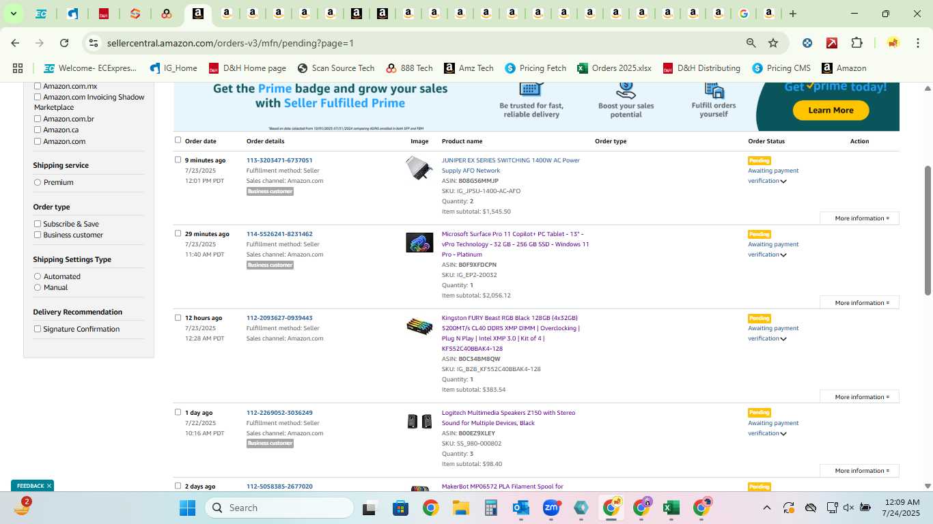The image size is (933, 524).
Task: Open the 888 Tech bookmark
Action: coord(409,68)
